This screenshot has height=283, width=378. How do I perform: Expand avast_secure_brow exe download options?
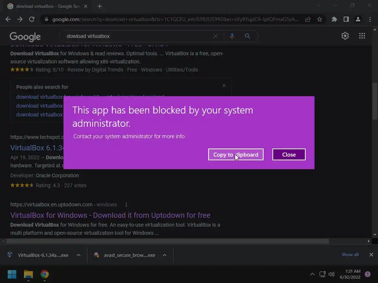tap(165, 255)
